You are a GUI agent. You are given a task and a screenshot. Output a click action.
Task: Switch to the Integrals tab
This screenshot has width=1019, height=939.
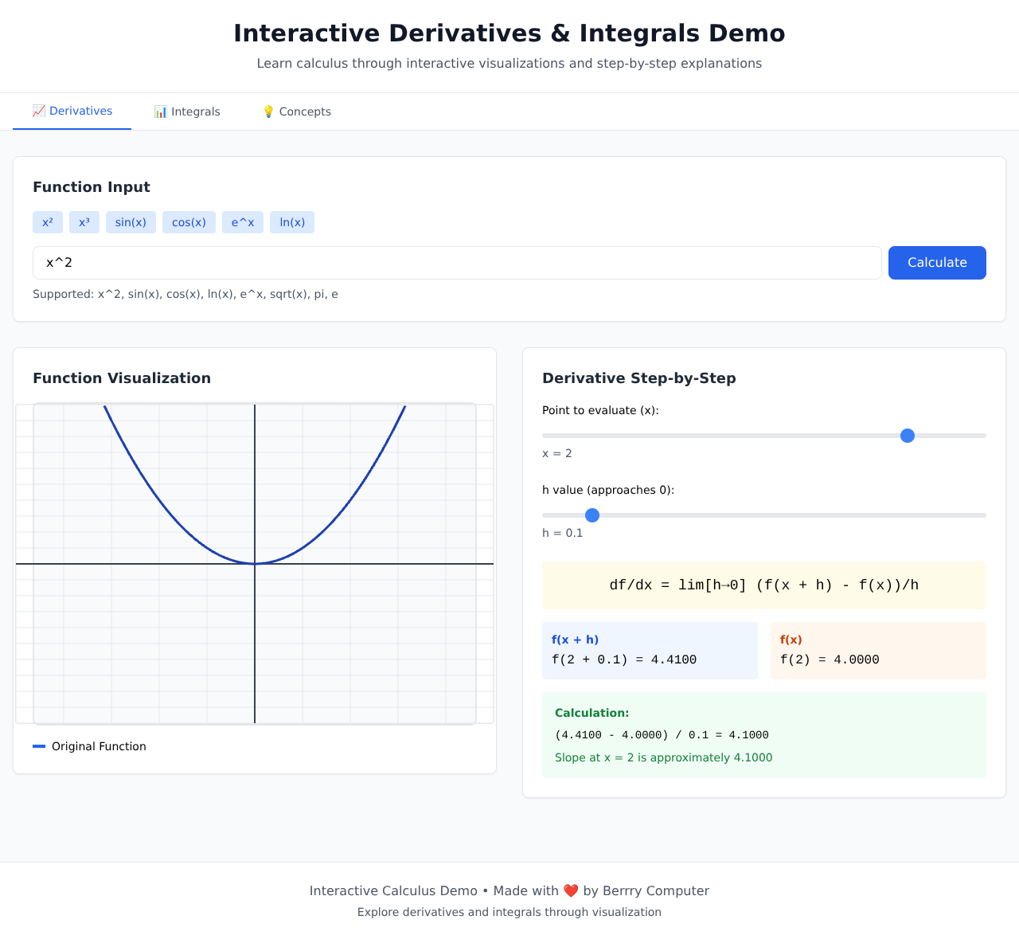click(x=187, y=112)
